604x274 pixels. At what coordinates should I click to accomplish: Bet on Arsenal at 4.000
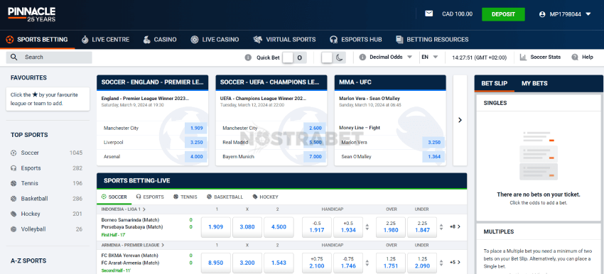(196, 157)
